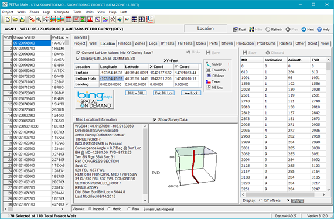Click the decline curve toolbar icon
Image resolution: width=334 pixels, height=219 pixels.
[97, 19]
